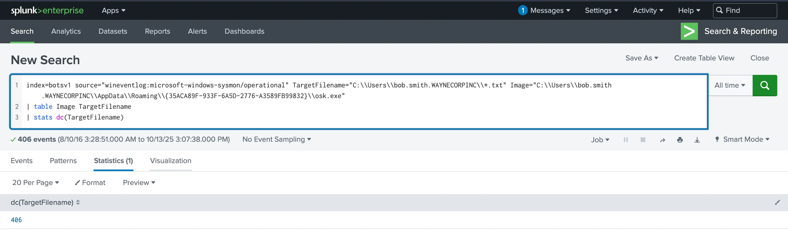Stop the search job

coord(643,140)
